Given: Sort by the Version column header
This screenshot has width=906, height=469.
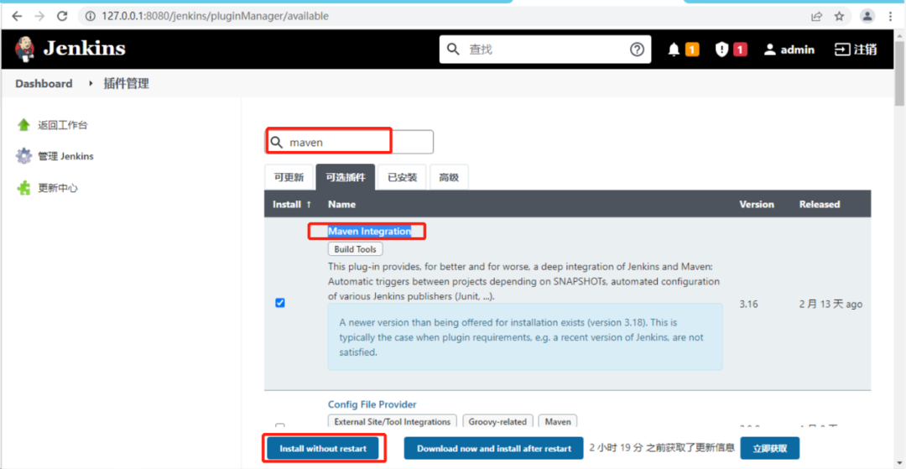Looking at the screenshot, I should [757, 205].
